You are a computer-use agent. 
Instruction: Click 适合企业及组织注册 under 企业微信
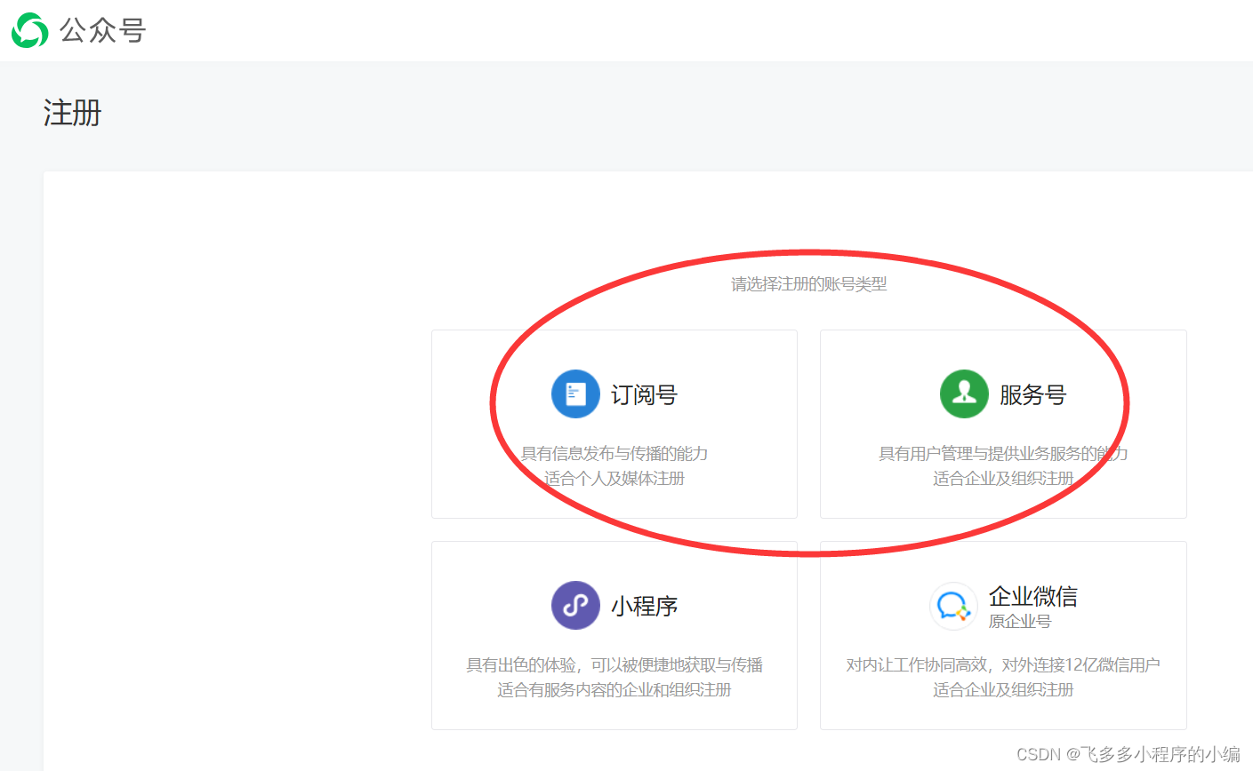(1003, 689)
